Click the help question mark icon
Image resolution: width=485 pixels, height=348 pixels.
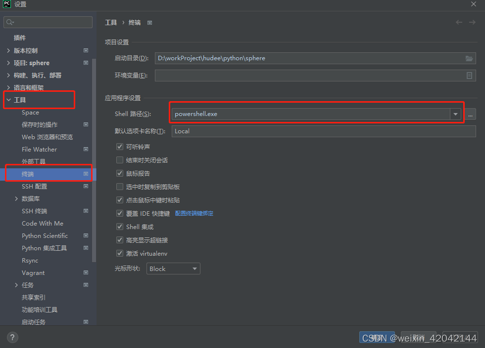click(12, 337)
